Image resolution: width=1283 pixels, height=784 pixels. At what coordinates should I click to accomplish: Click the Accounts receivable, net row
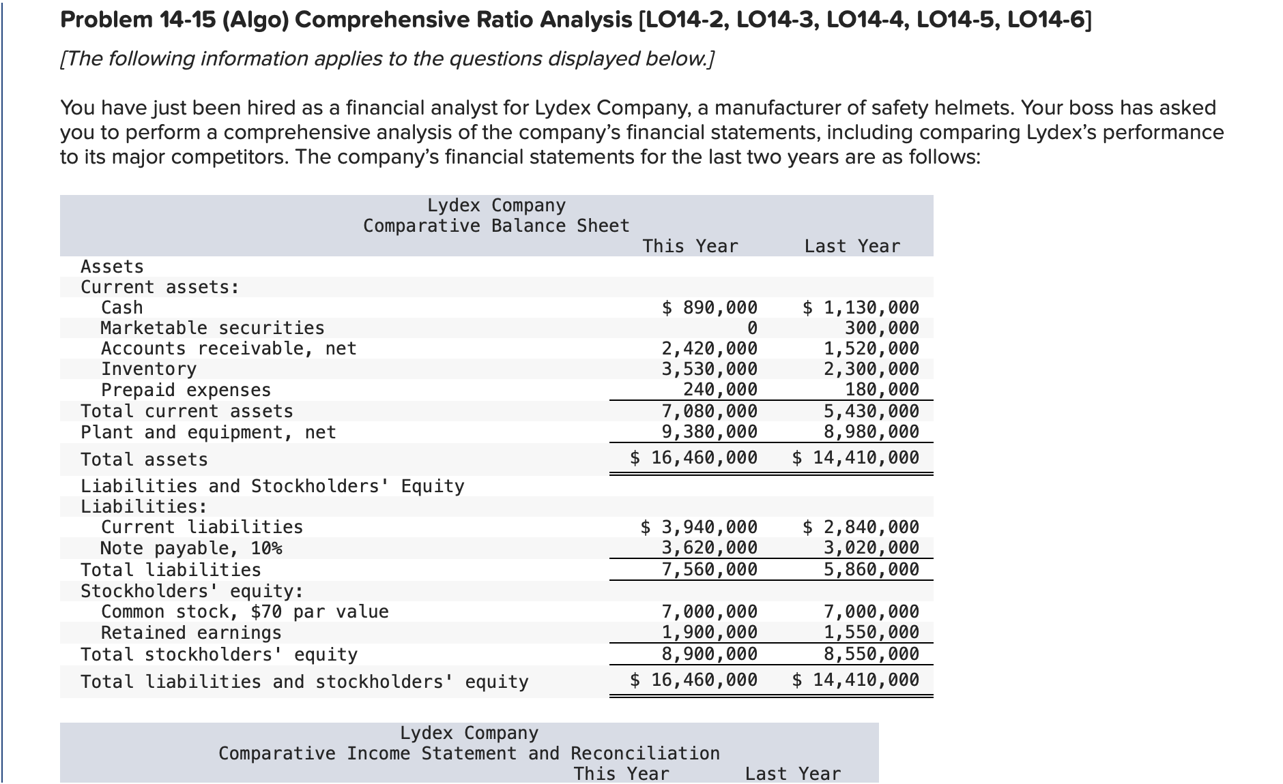pyautogui.click(x=228, y=348)
